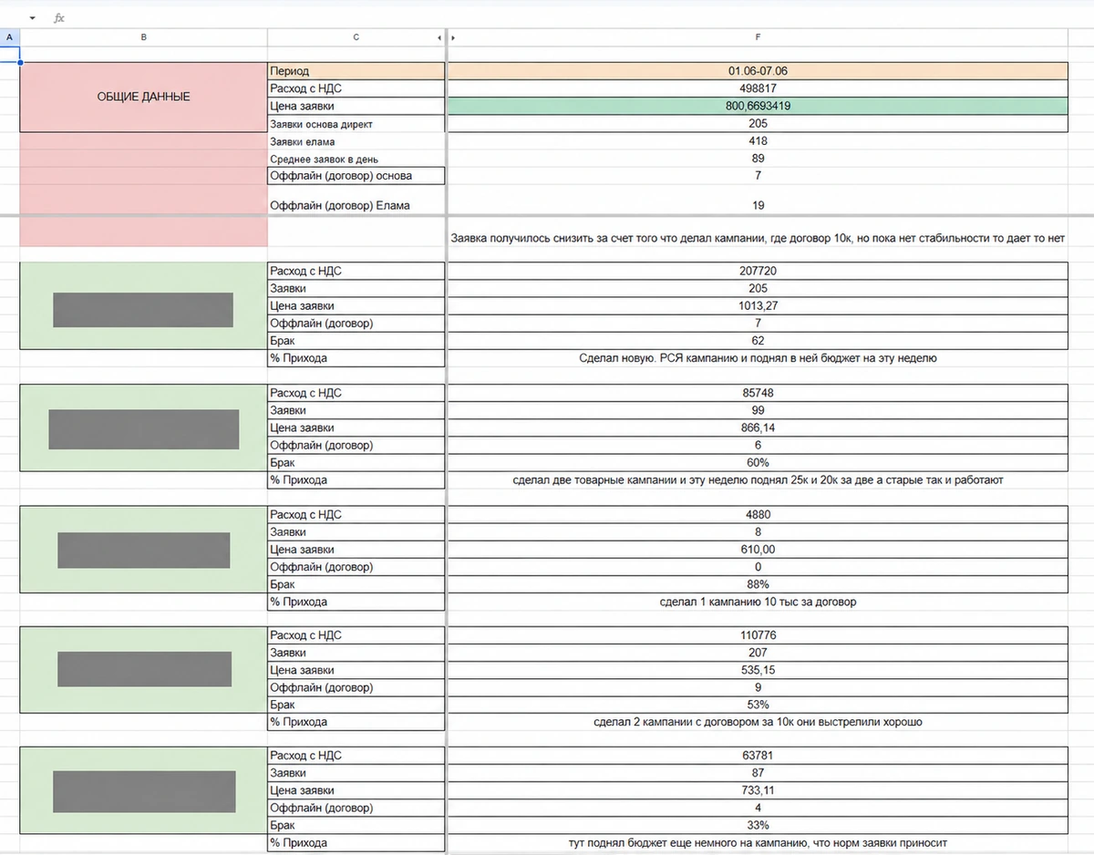
Task: Select the request price 866,14
Action: pyautogui.click(x=758, y=427)
